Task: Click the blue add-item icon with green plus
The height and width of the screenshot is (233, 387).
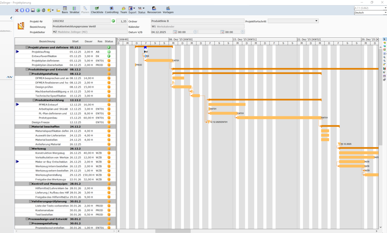Action: point(384,46)
